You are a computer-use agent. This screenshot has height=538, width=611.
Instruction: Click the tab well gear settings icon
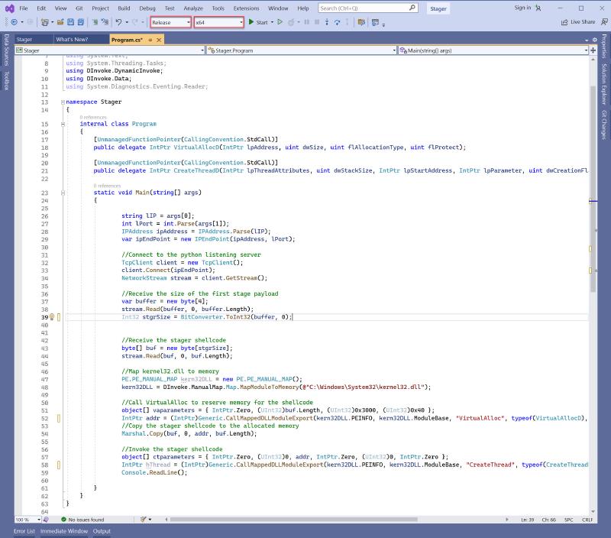[x=595, y=40]
